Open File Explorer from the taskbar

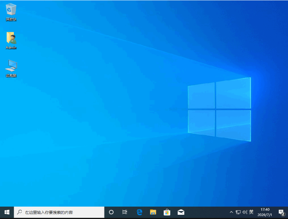point(153,212)
